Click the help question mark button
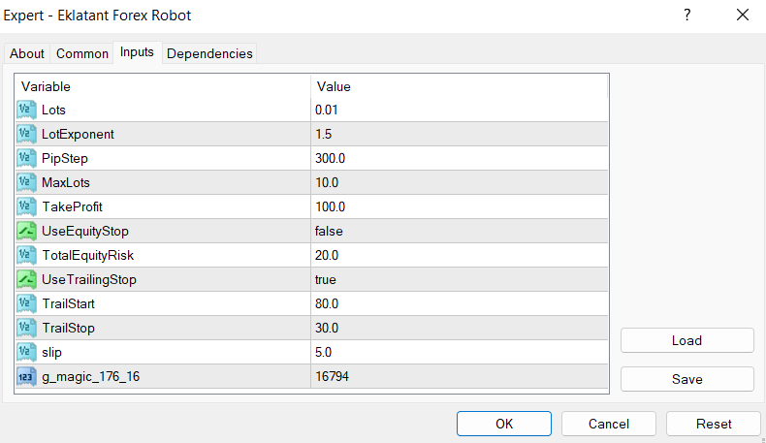Screen dimensions: 766x443 click(686, 15)
